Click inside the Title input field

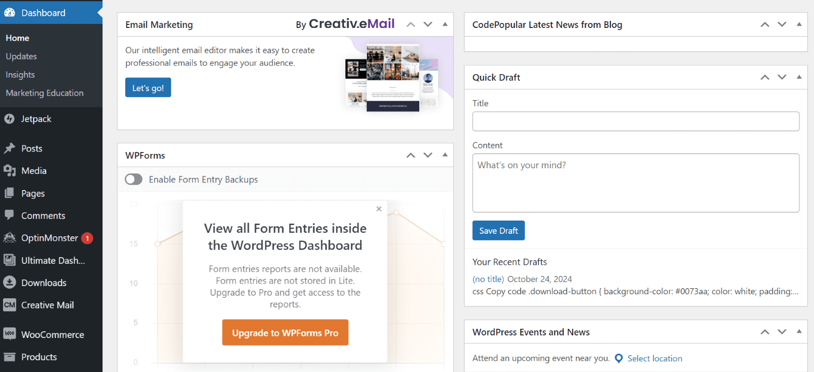pyautogui.click(x=635, y=121)
